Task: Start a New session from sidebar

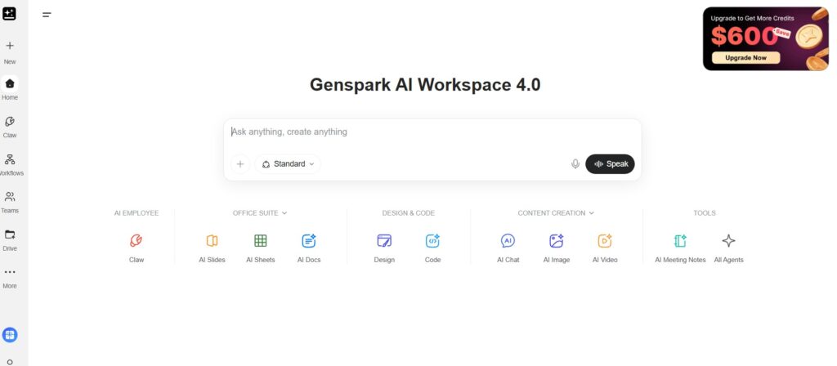Action: click(x=10, y=51)
